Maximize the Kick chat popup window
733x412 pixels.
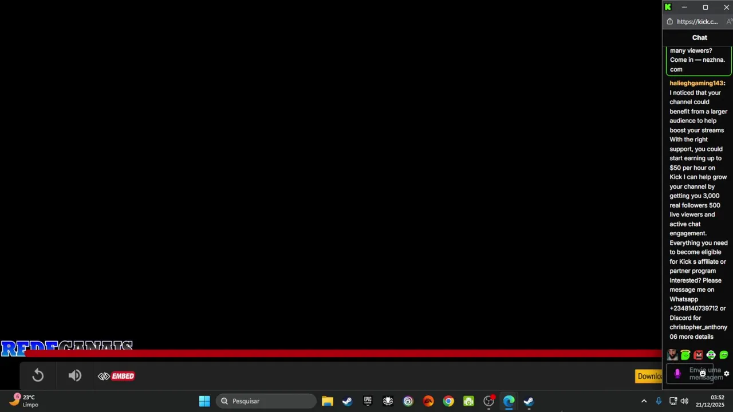[x=706, y=7]
